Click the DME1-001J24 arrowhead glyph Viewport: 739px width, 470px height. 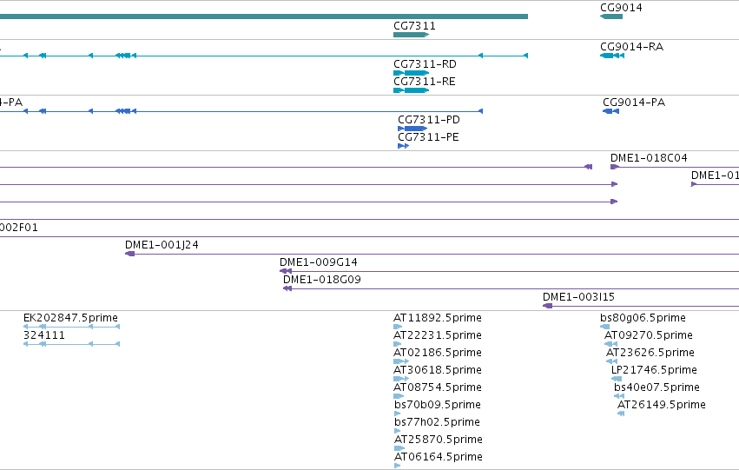coord(129,254)
